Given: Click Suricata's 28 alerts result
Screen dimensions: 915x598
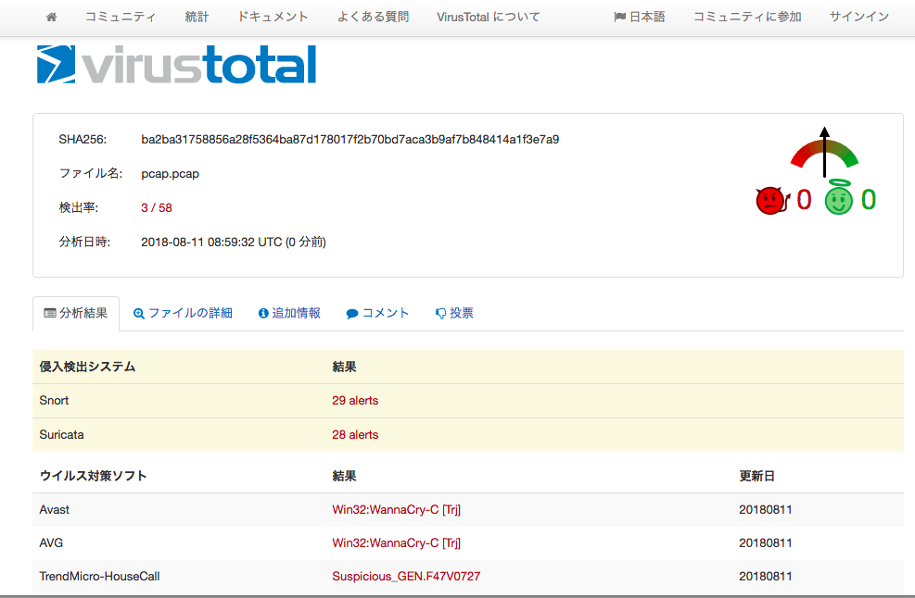Looking at the screenshot, I should 355,435.
